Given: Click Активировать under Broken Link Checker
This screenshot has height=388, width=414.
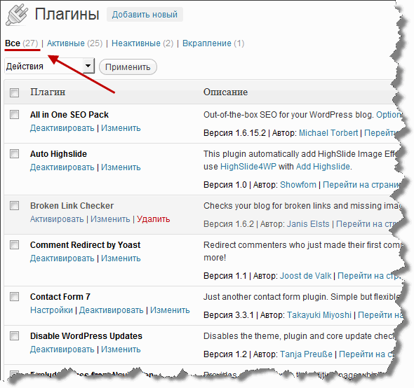Looking at the screenshot, I should coord(57,219).
